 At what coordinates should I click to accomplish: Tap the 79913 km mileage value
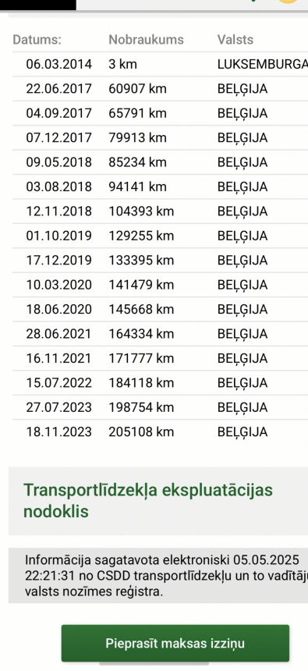138,137
